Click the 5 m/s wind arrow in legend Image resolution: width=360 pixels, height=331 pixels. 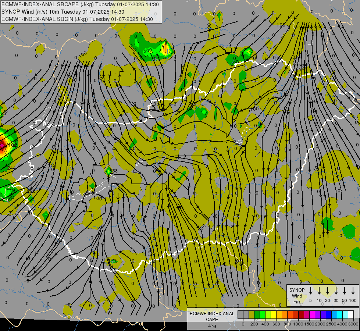click(x=310, y=291)
